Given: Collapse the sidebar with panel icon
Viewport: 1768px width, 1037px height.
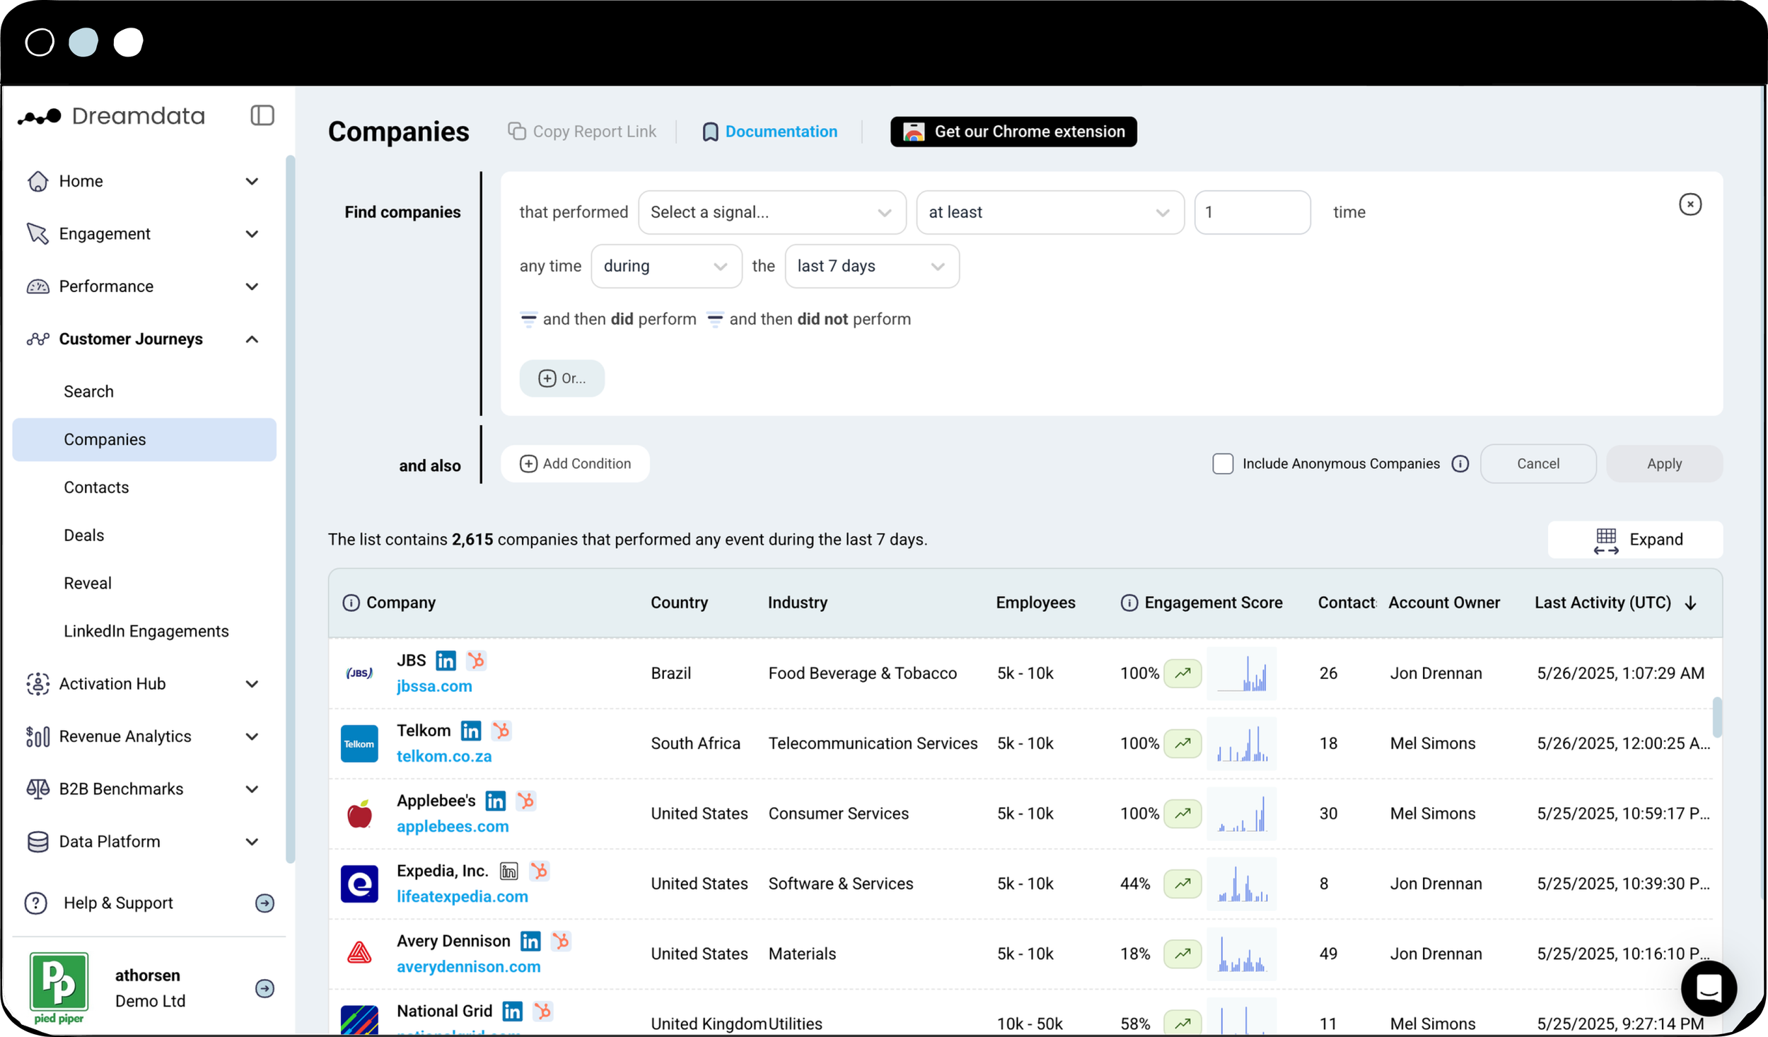Looking at the screenshot, I should point(262,115).
